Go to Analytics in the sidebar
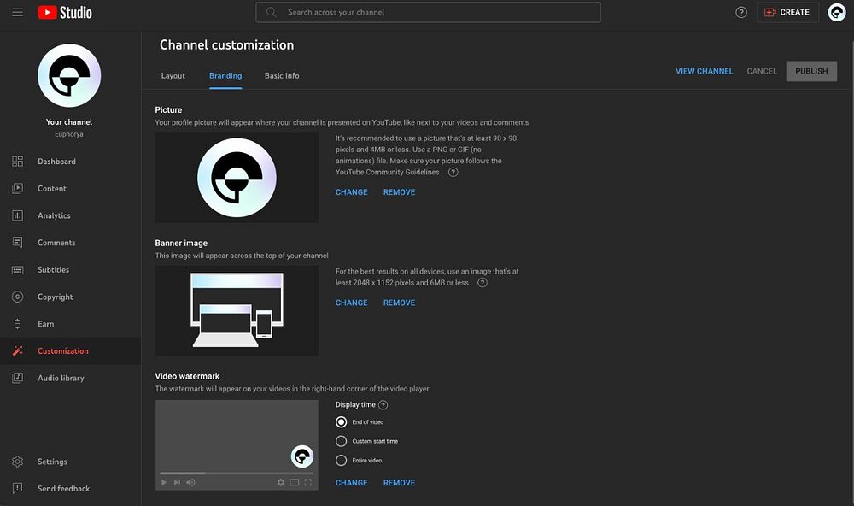The image size is (854, 506). [54, 215]
